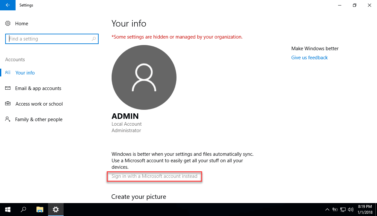Click the back arrow in the title bar
This screenshot has width=377, height=216.
tap(7, 5)
